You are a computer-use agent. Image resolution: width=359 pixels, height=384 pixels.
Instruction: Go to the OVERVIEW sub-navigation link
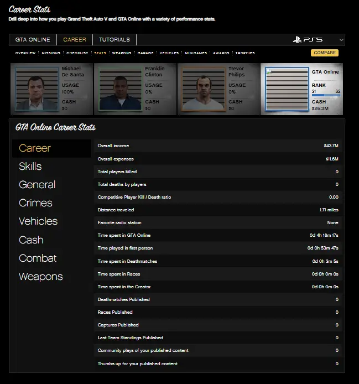25,53
